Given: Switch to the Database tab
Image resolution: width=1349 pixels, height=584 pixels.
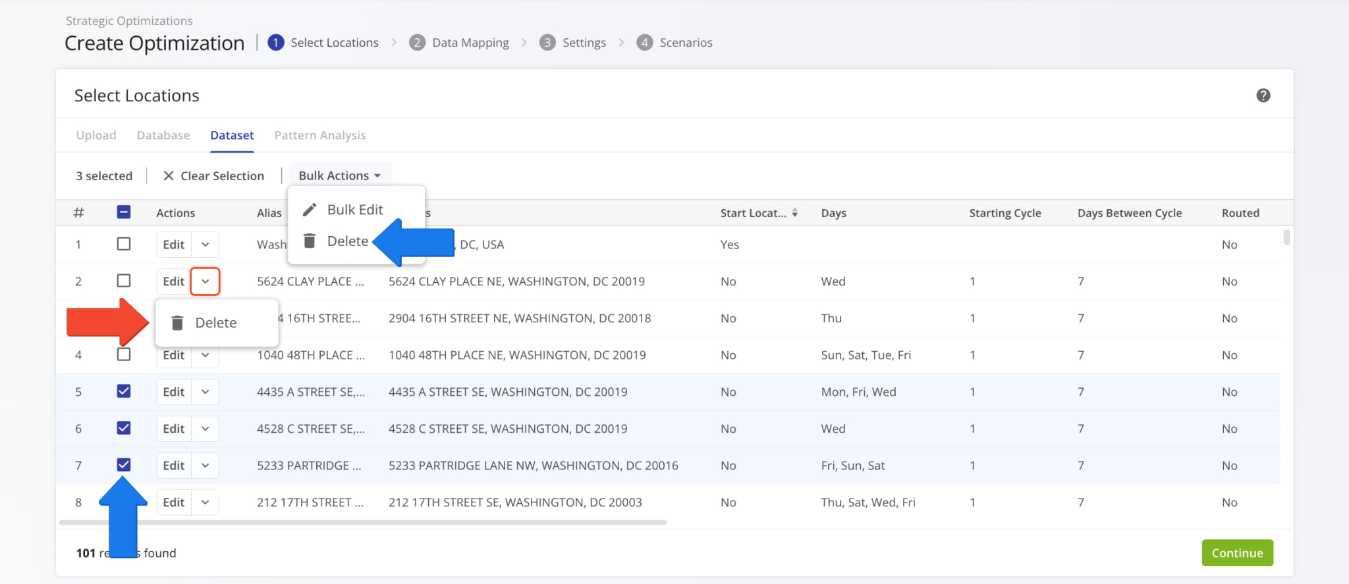Looking at the screenshot, I should [163, 135].
